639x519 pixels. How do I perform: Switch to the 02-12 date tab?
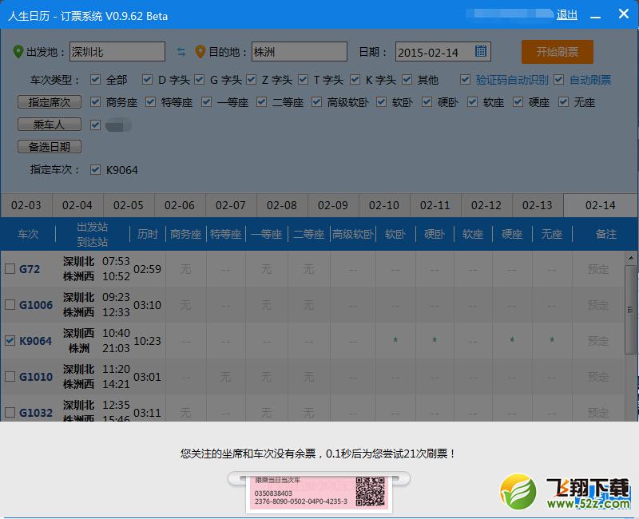pos(486,205)
